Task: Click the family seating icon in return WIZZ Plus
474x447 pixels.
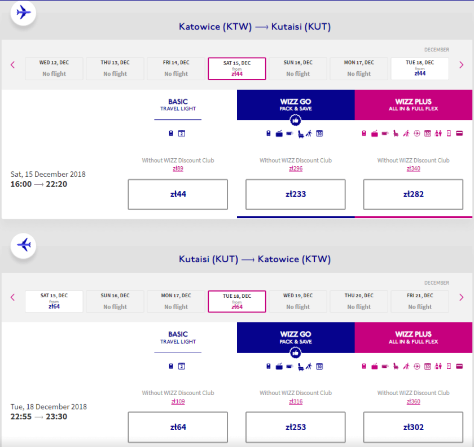Action: click(x=438, y=366)
